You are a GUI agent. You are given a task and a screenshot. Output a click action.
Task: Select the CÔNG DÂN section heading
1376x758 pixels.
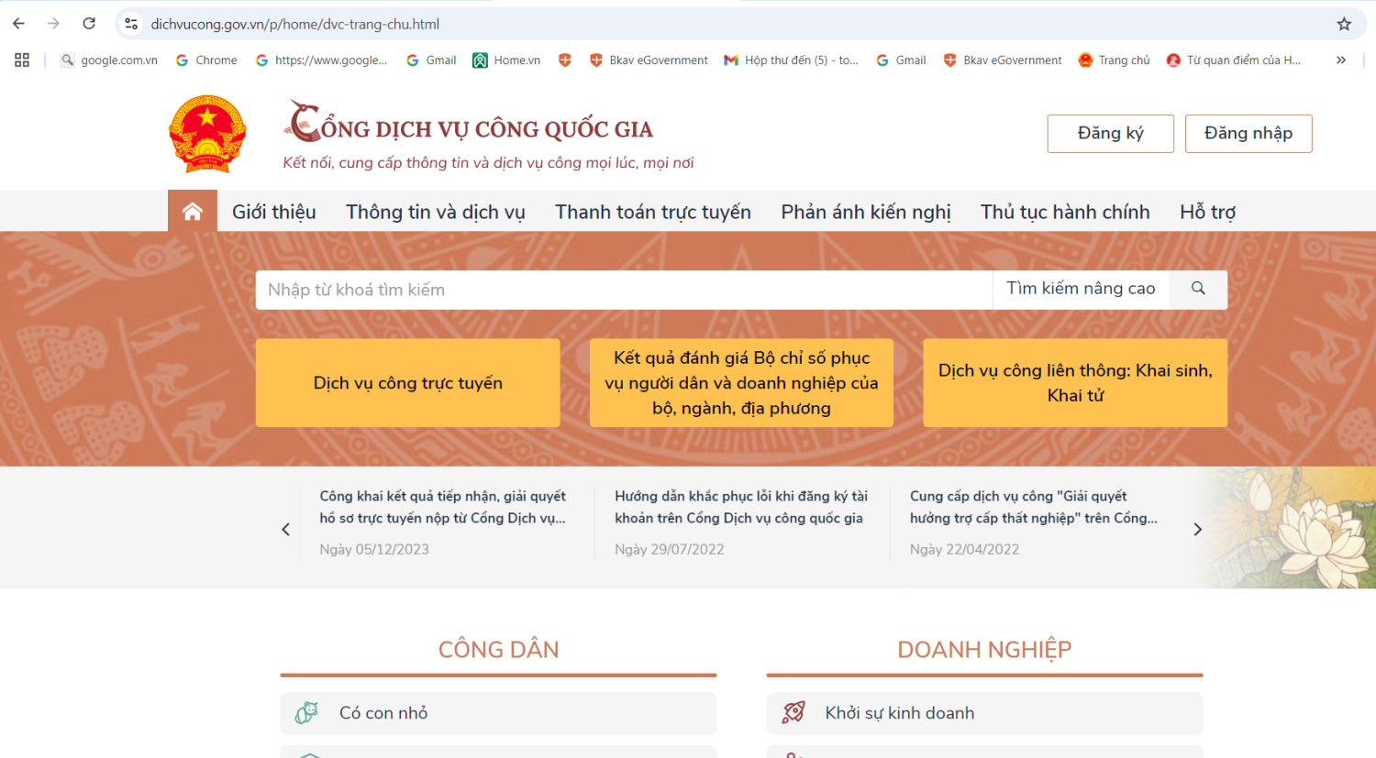[x=498, y=650]
